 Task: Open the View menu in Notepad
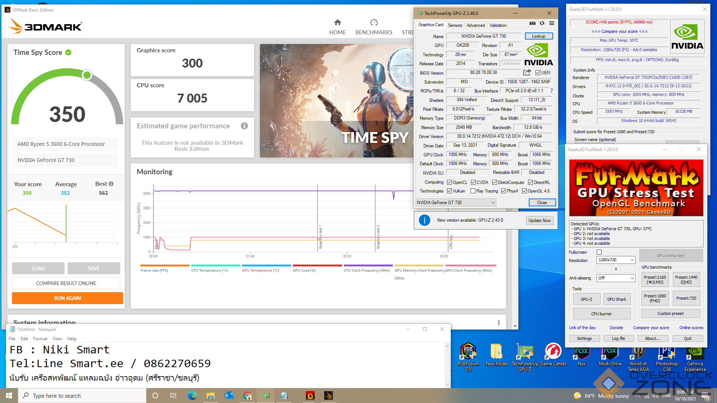pos(57,339)
